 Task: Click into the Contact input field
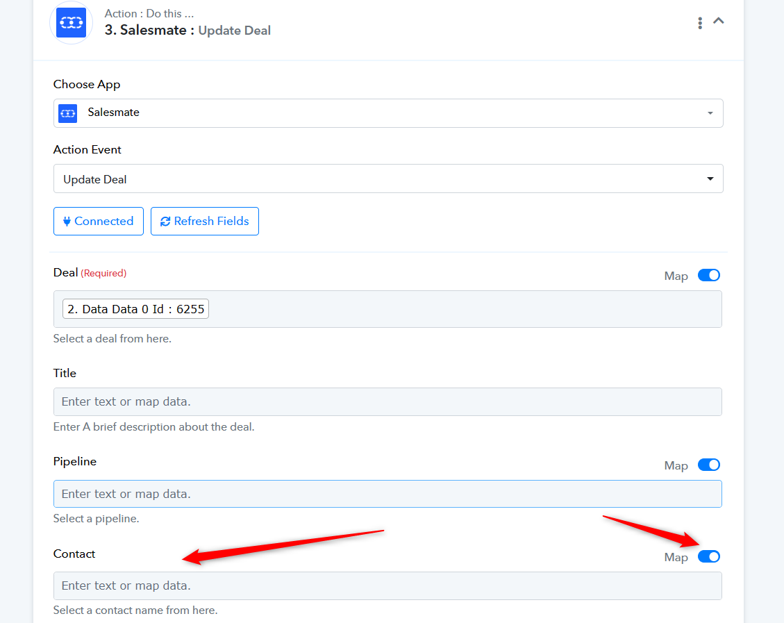(387, 585)
